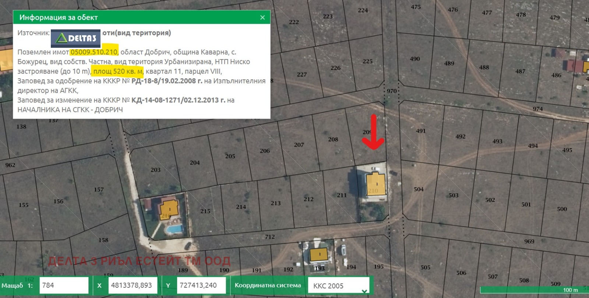Click the swimming pool beside parcel 216's house

click(x=174, y=229)
